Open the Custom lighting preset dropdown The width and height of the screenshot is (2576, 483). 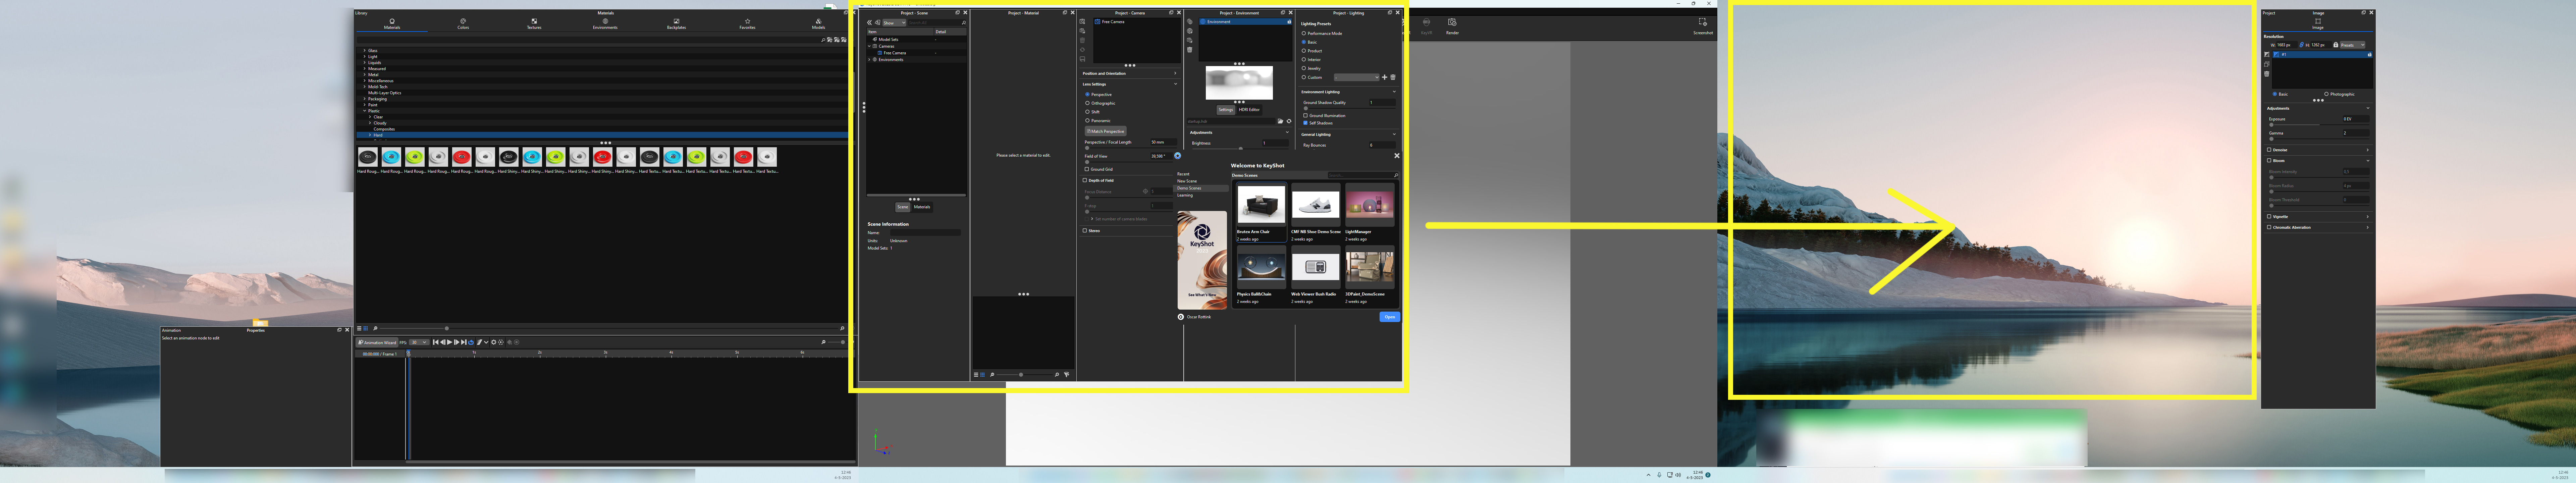(1357, 77)
